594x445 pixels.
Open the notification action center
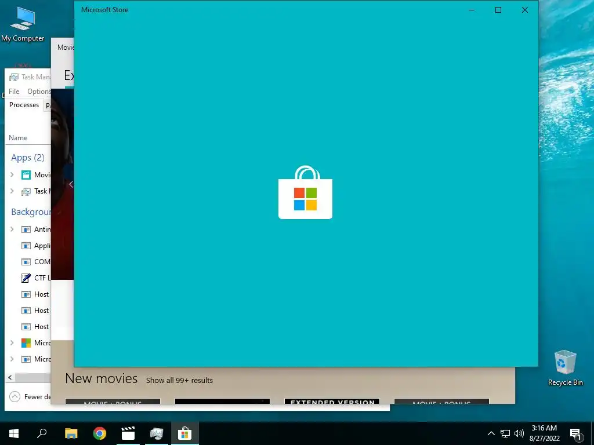(x=575, y=434)
